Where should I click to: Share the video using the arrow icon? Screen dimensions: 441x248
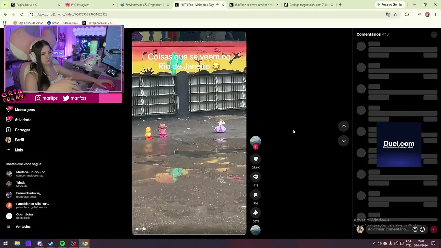pos(256,213)
